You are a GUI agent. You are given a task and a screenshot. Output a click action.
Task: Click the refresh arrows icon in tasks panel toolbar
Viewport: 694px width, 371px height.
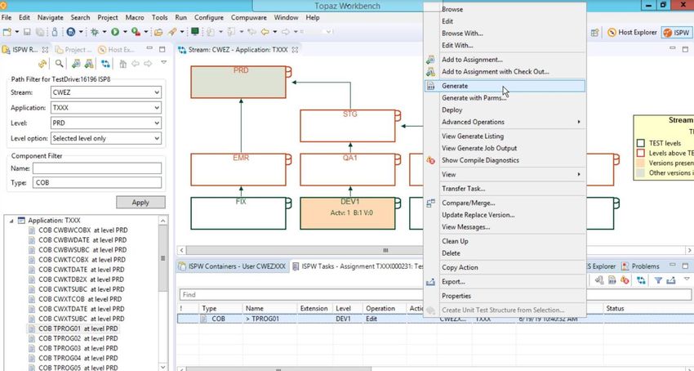(641, 280)
